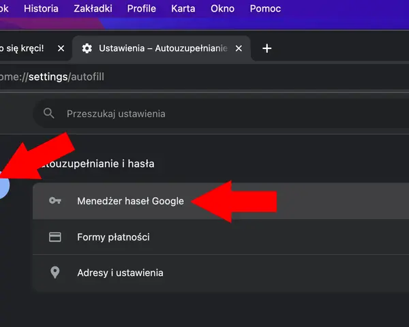The image size is (409, 327).
Task: Click the chrome://settings/autofill address bar
Action: (x=204, y=77)
